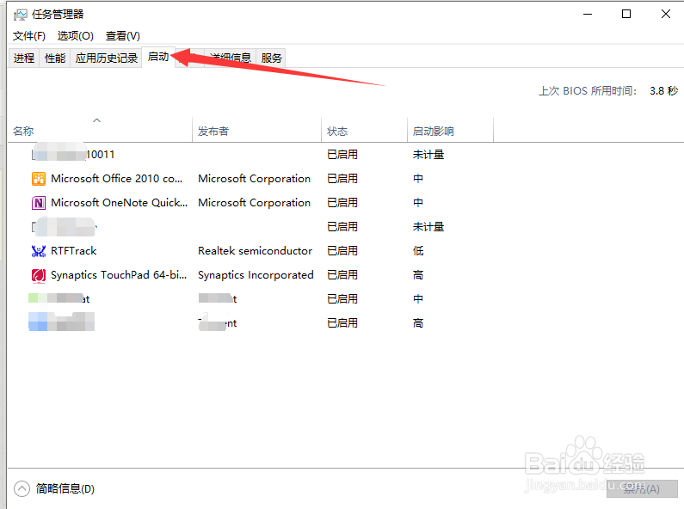
Task: Click 未计量 impact in the 10011 row
Action: pos(428,155)
